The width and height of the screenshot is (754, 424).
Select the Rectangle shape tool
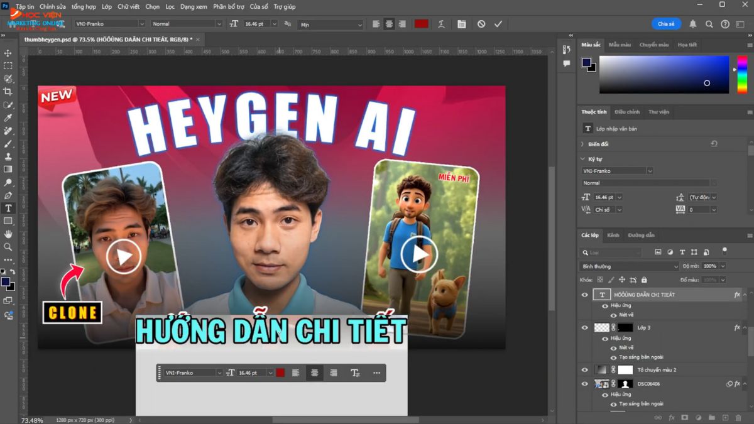coord(8,221)
